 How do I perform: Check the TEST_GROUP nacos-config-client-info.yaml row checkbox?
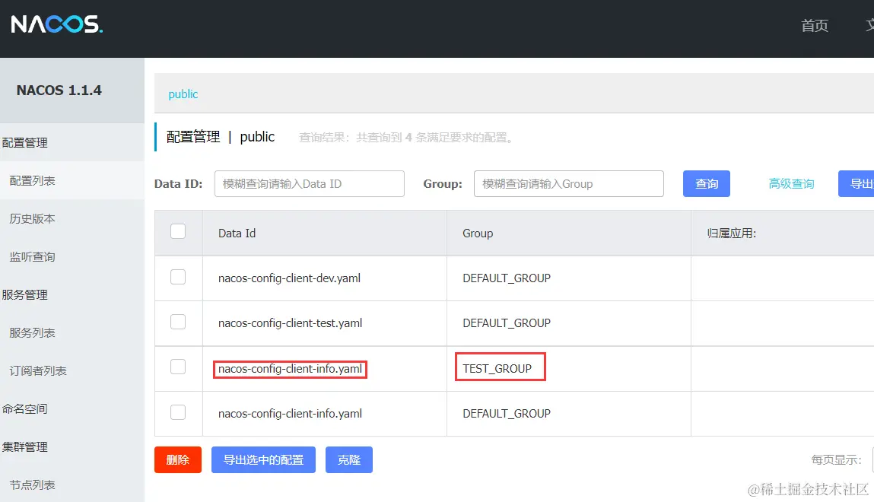[178, 367]
